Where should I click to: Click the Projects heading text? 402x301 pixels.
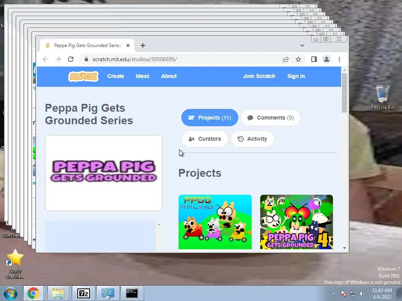(x=200, y=173)
